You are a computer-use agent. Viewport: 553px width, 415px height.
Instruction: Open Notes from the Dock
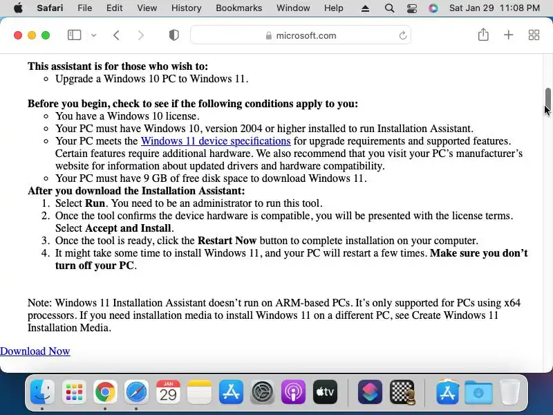(199, 391)
